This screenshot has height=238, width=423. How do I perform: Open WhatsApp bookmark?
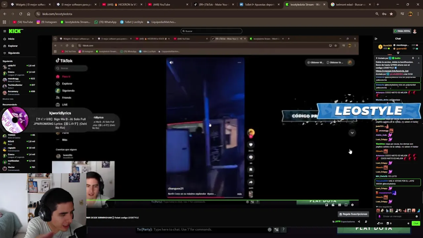[105, 22]
